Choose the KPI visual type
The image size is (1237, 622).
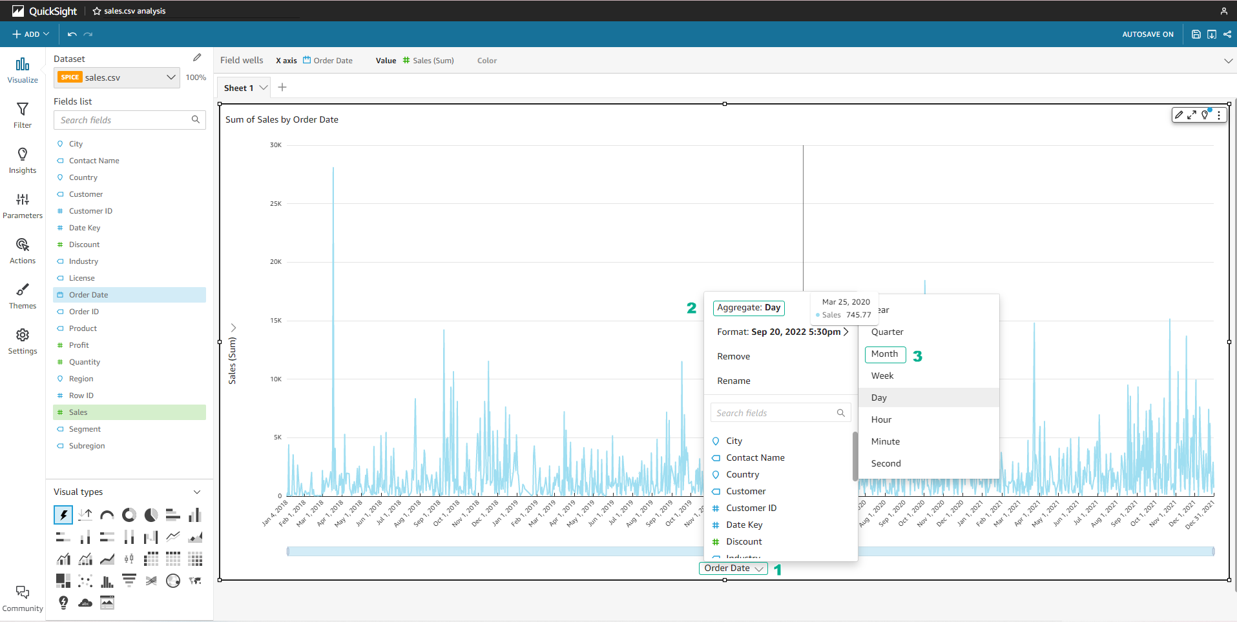[x=85, y=515]
